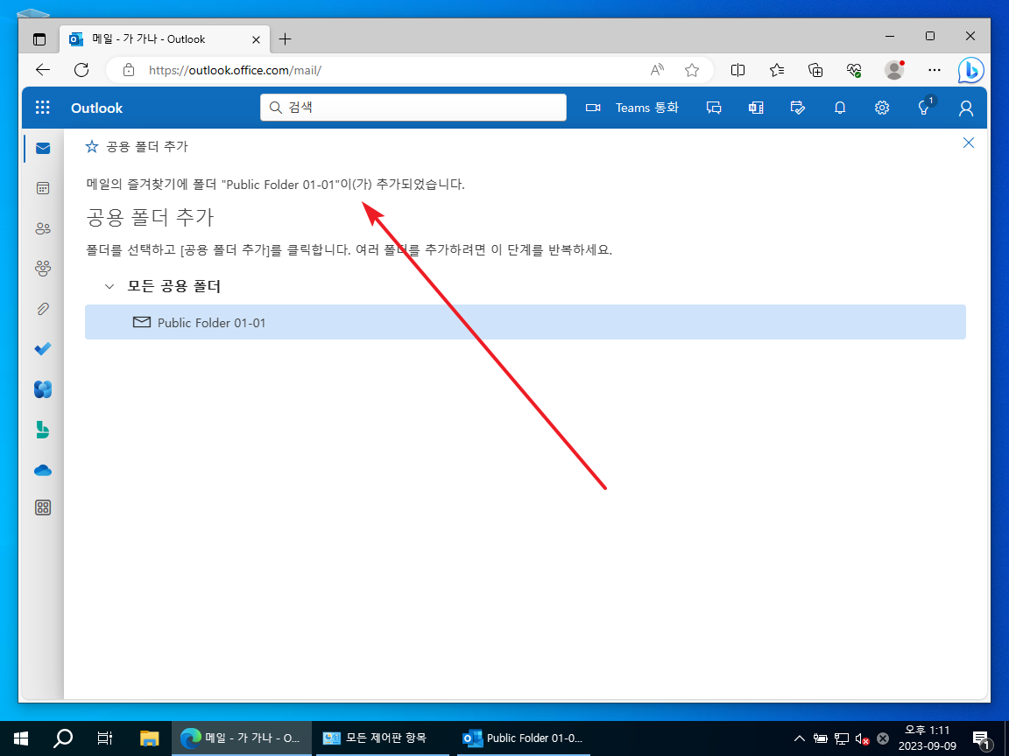The width and height of the screenshot is (1009, 756).
Task: View site information lock icon
Action: (129, 70)
